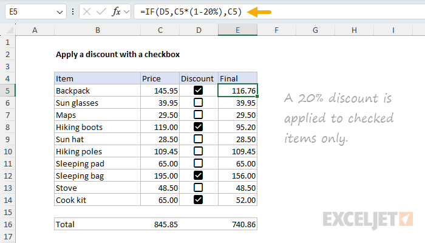
Task: Expand the formula bar chevron next to fx
Action: point(126,12)
